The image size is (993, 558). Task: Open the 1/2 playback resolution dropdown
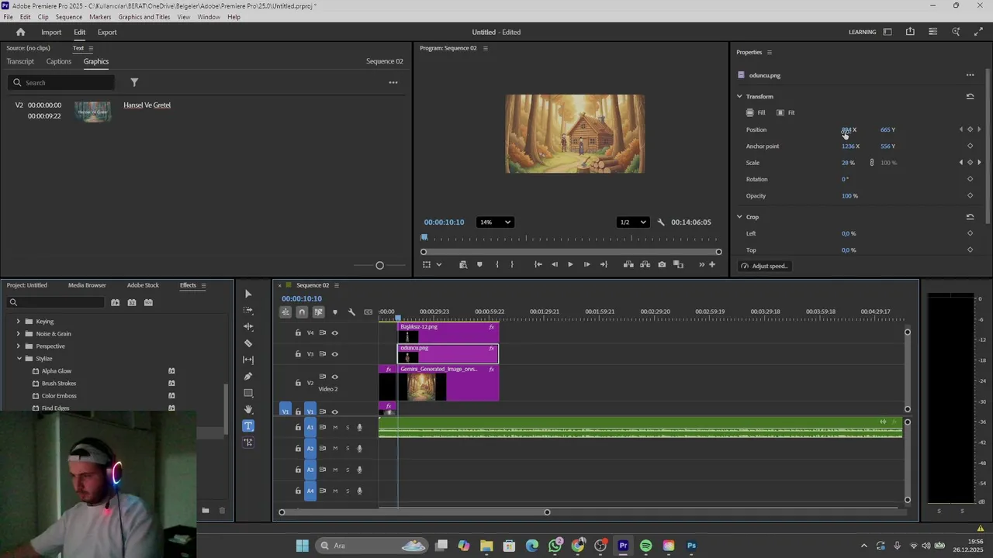(632, 222)
